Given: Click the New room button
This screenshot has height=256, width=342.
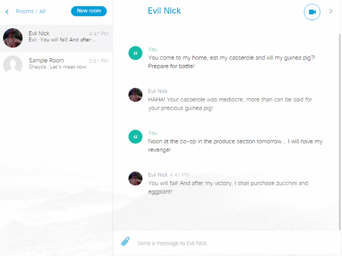Looking at the screenshot, I should pos(89,11).
